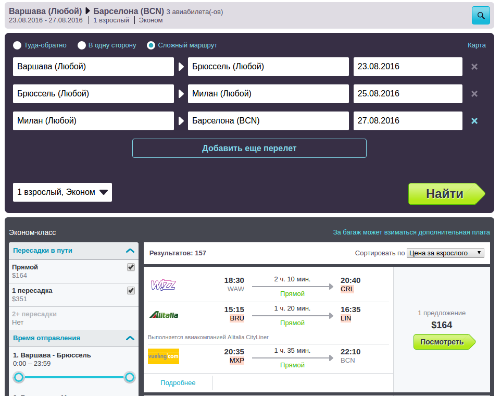The image size is (501, 396).
Task: Edit first leg destination Брюссель (Любой)
Action: (268, 67)
